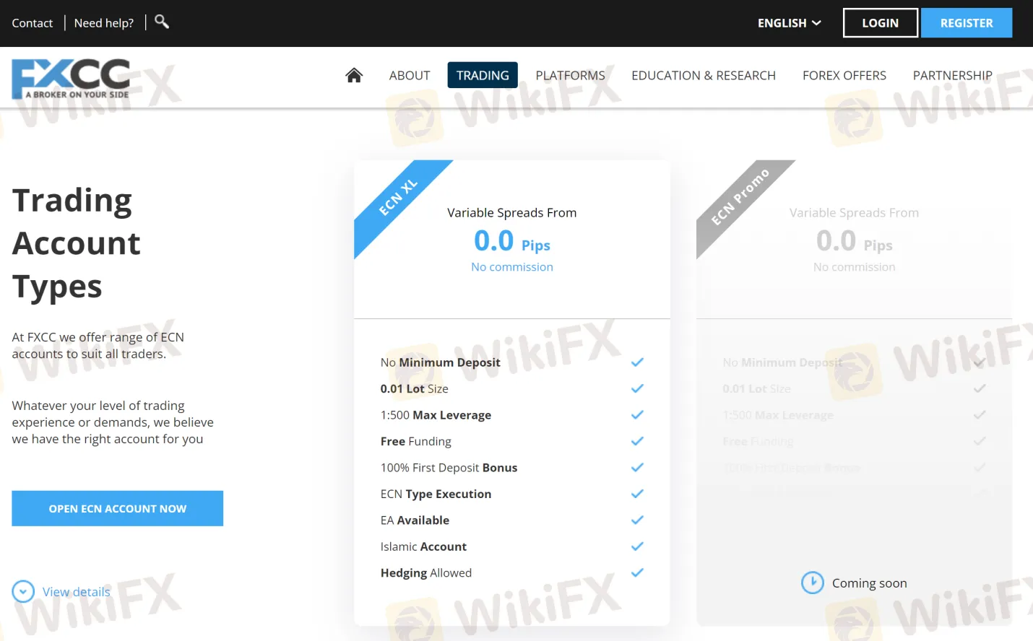This screenshot has height=641, width=1033.
Task: Click checkmark beside 100% First Deposit Bonus
Action: click(637, 468)
